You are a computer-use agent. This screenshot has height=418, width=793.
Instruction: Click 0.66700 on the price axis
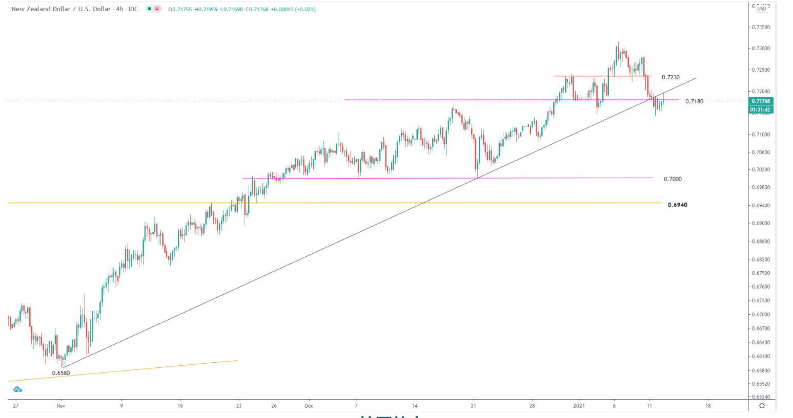click(761, 328)
